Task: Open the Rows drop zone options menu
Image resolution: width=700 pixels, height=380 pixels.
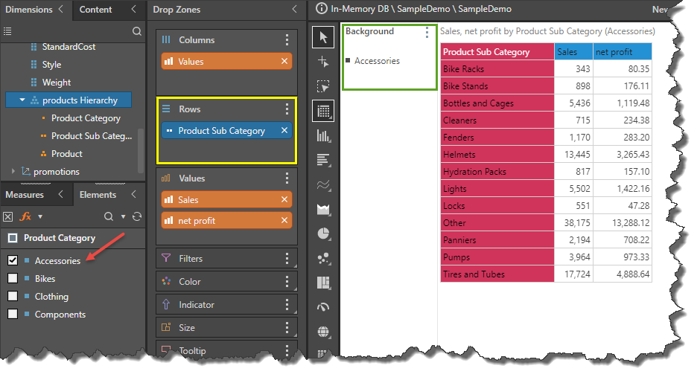Action: pos(287,109)
